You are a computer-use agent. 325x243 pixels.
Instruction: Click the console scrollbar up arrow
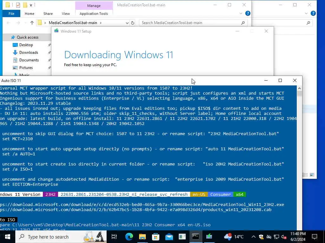299,88
